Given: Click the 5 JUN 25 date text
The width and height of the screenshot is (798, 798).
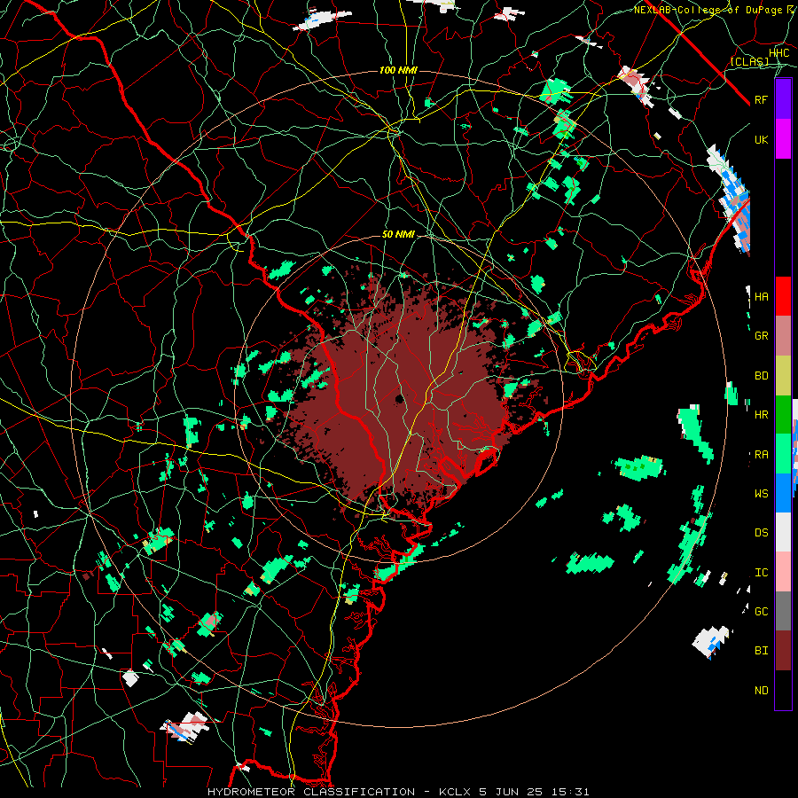Looking at the screenshot, I should 511,792.
